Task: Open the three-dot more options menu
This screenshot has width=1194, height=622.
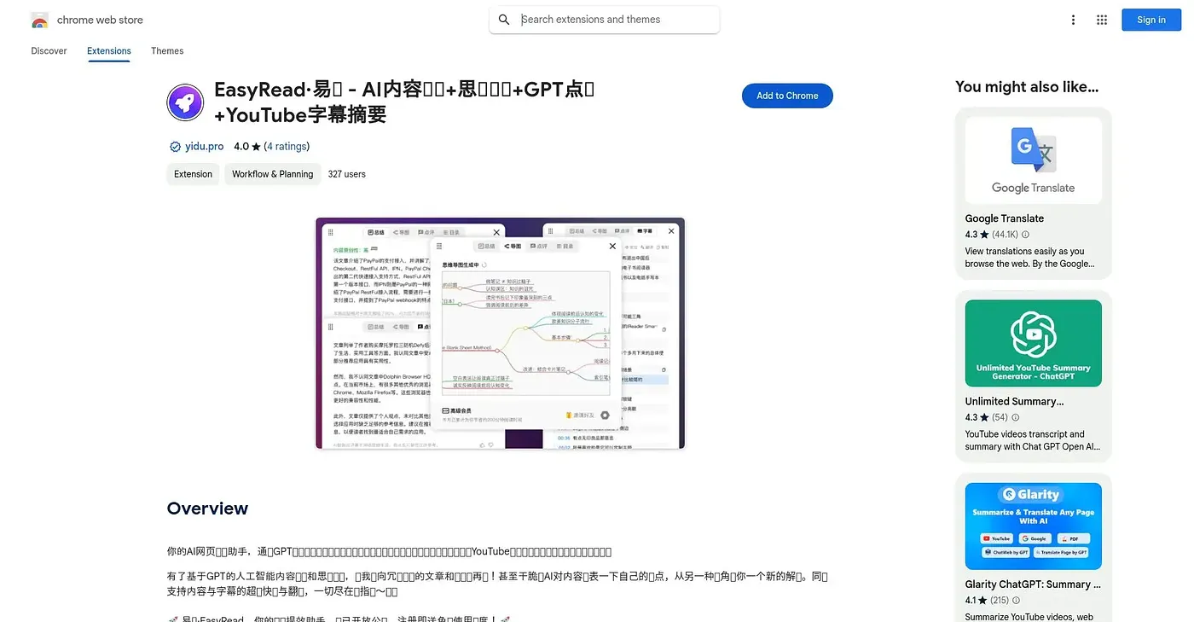Action: point(1073,20)
